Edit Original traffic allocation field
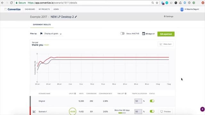205x115 pixels. 138,101
